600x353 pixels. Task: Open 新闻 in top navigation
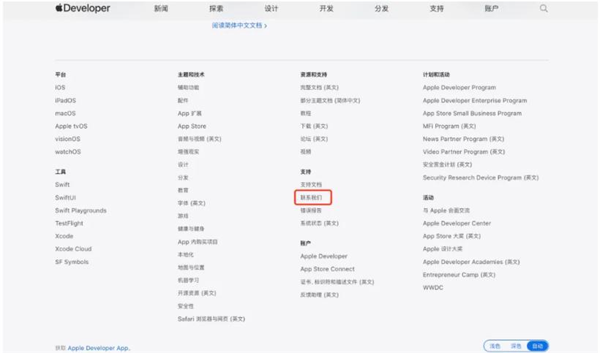tap(161, 9)
